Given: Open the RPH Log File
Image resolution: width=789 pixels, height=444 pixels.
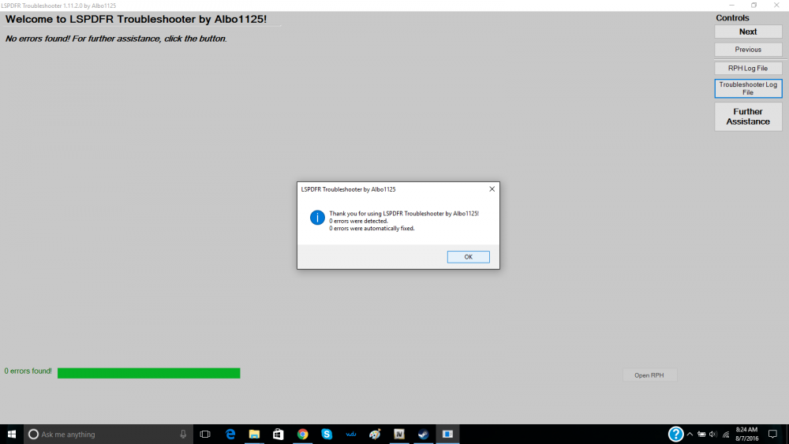Looking at the screenshot, I should [748, 69].
